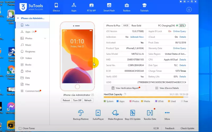Click the UDisk legend color swatch
The width and height of the screenshot is (212, 132).
(x=156, y=101)
